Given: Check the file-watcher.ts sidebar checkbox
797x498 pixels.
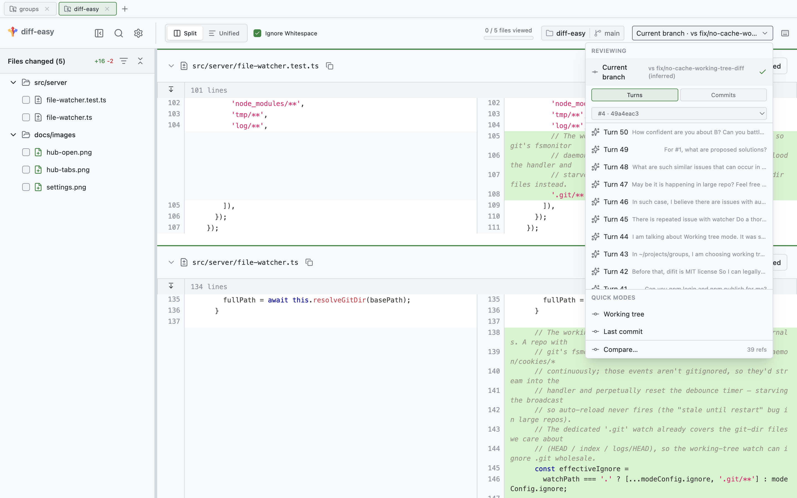Looking at the screenshot, I should pos(26,117).
